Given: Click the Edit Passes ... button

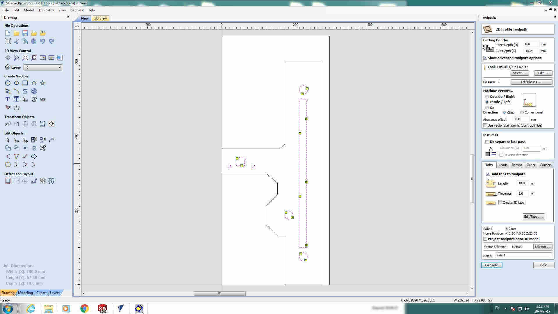Looking at the screenshot, I should click(x=531, y=82).
